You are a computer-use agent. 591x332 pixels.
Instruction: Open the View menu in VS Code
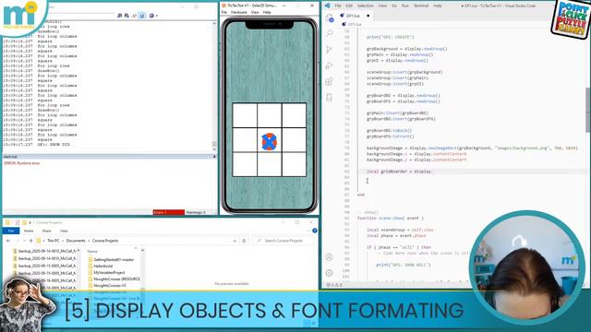pyautogui.click(x=382, y=6)
